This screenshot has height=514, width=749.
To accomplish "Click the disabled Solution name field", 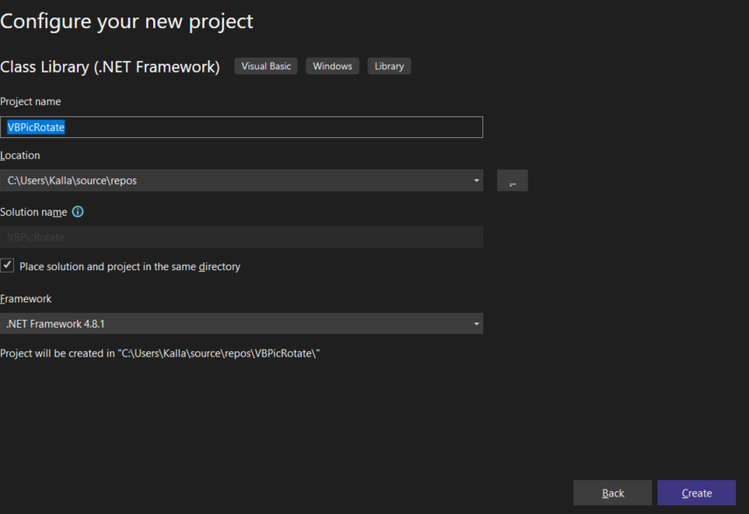I will click(241, 237).
